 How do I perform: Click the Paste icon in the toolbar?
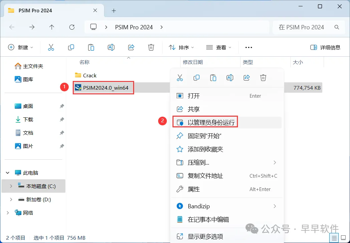click(x=91, y=47)
